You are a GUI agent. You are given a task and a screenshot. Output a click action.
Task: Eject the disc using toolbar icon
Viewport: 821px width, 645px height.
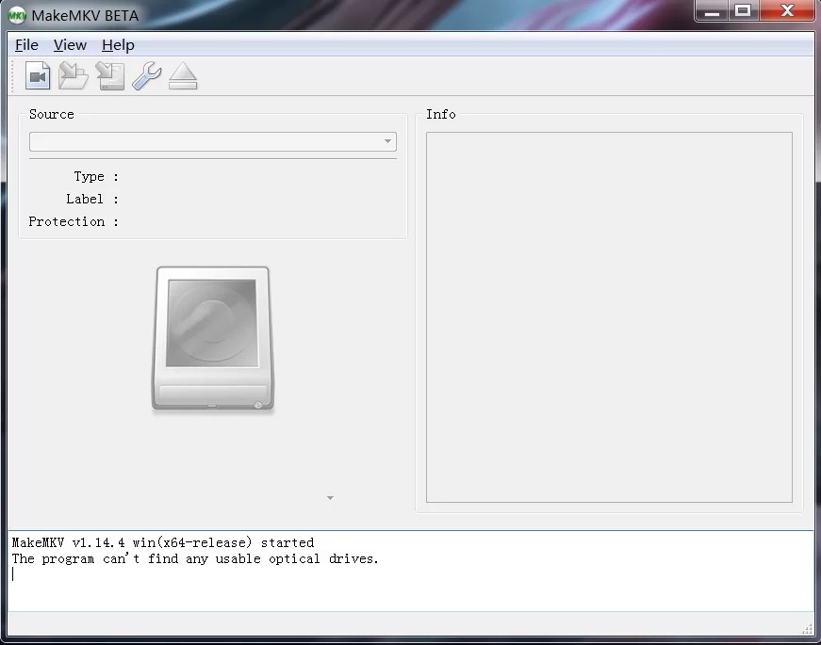point(183,75)
